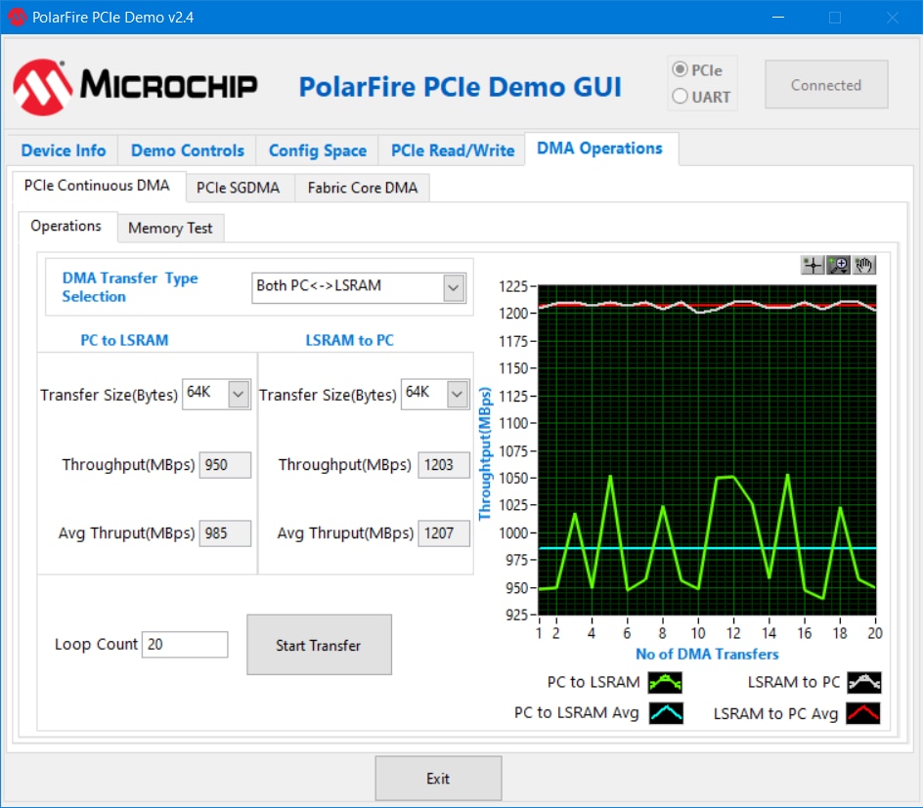The height and width of the screenshot is (808, 923).
Task: Select the UART radio button
Action: [680, 96]
